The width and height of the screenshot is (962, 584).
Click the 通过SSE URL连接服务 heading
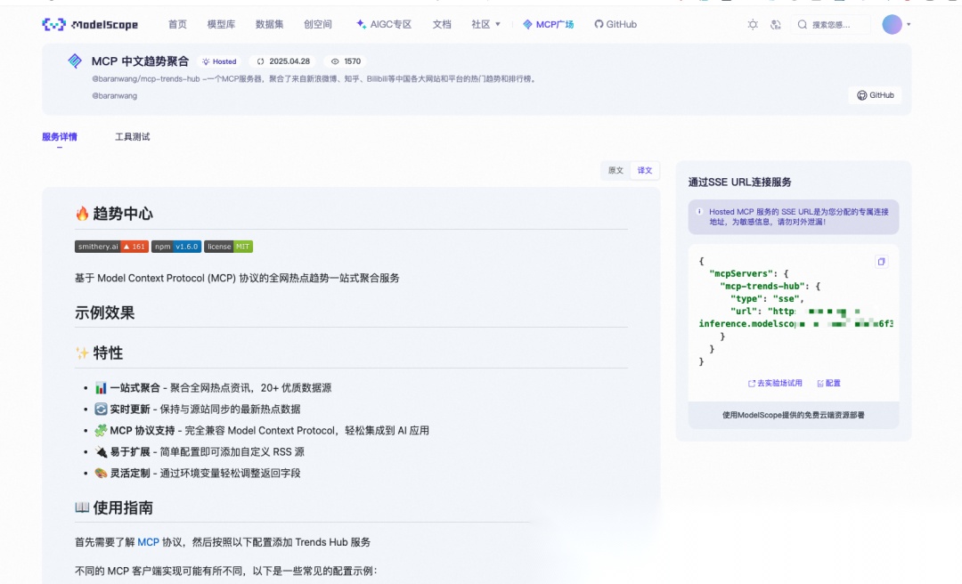click(739, 182)
